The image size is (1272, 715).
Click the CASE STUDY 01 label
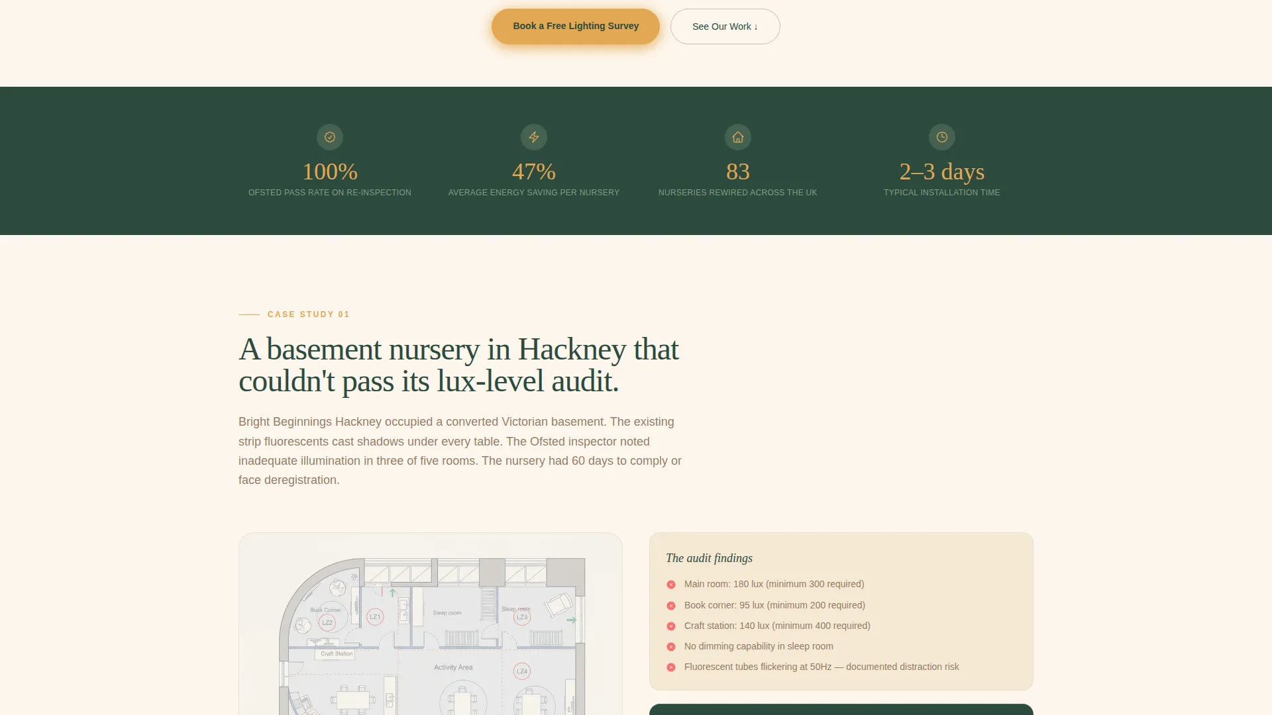(x=308, y=314)
